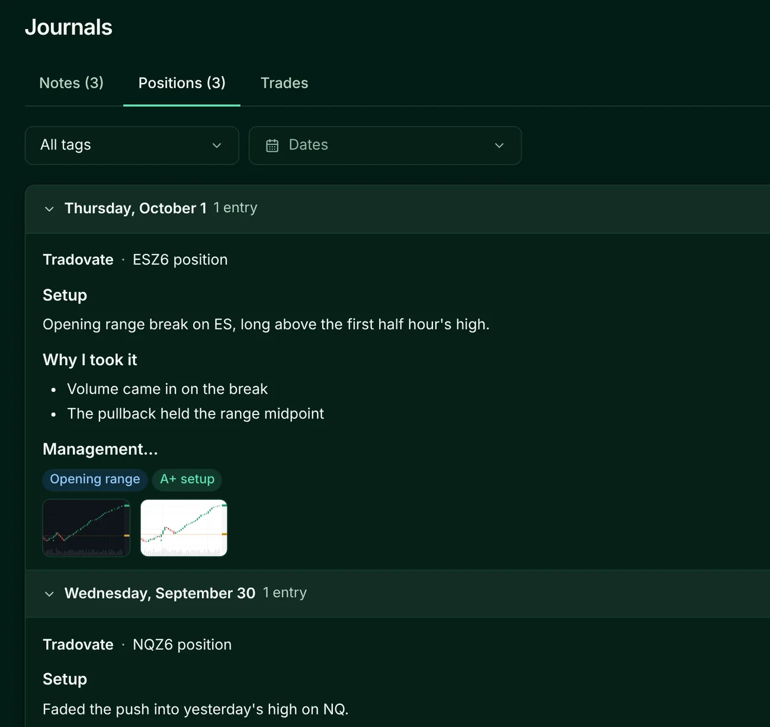Open the All tags dropdown

(x=132, y=145)
